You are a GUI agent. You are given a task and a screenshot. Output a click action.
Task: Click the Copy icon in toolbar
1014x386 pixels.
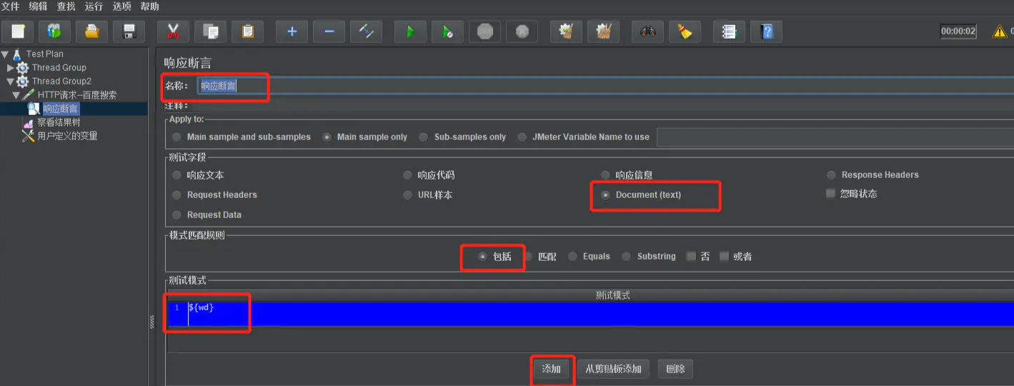(210, 31)
